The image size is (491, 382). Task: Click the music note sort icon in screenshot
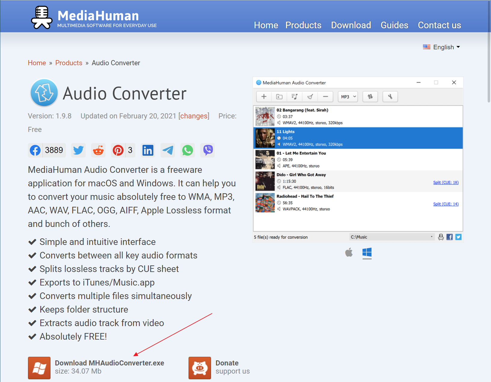[295, 96]
